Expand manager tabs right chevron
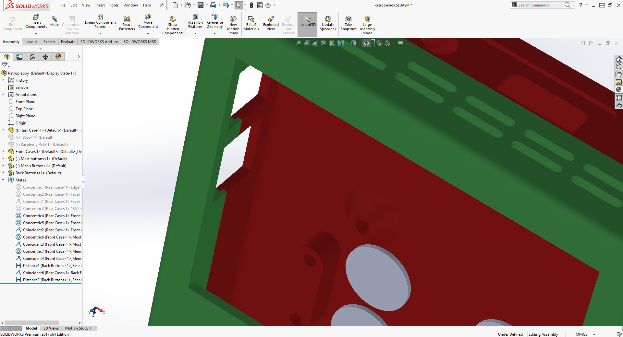The image size is (623, 337). tap(79, 56)
